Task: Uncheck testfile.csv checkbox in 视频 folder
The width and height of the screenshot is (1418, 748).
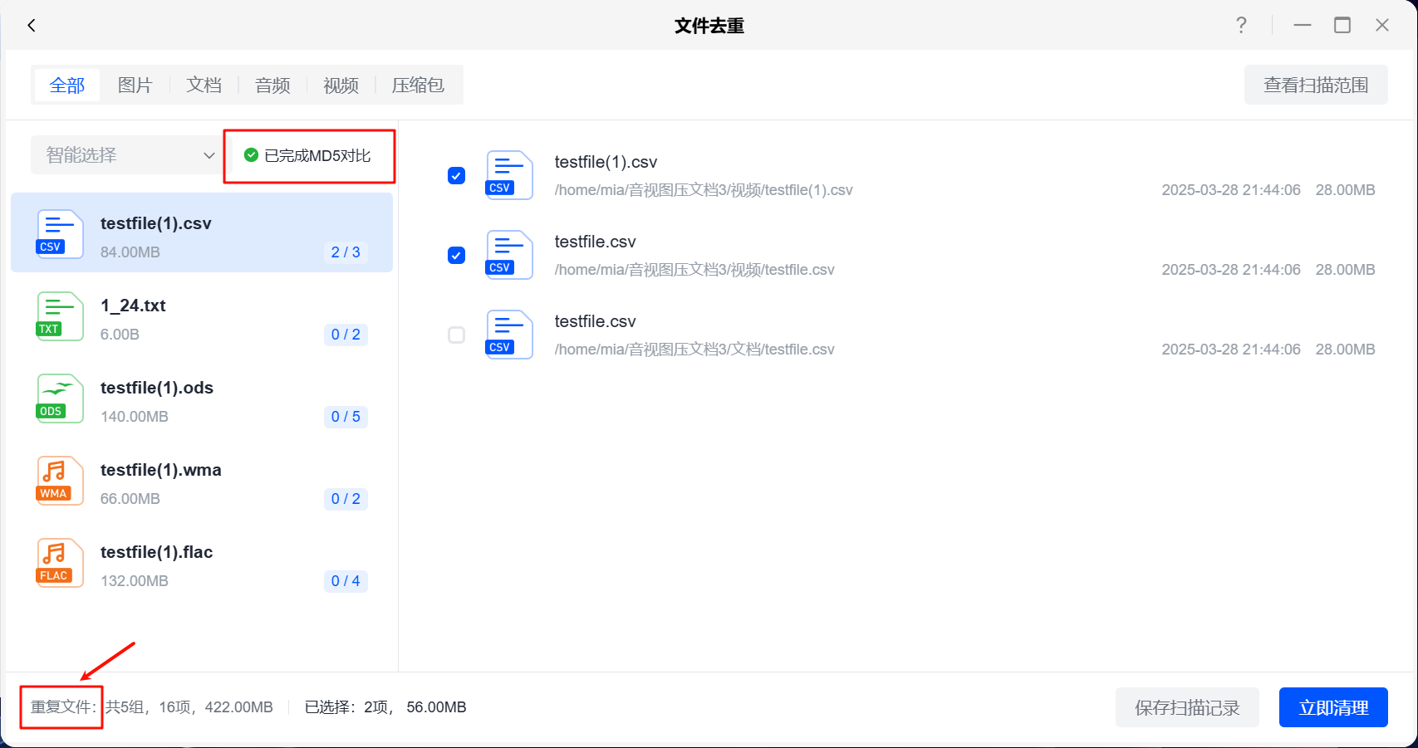Action: [x=456, y=255]
